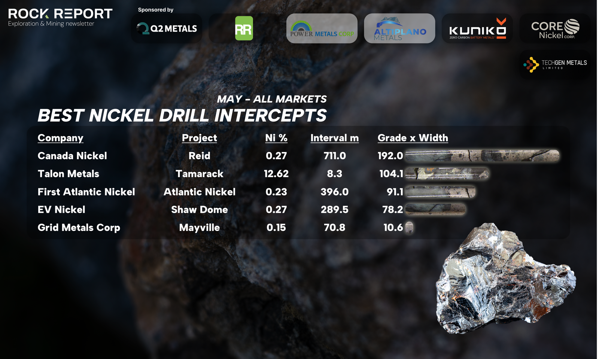Click the 0.23 Ni % value
This screenshot has width=599, height=359.
coord(276,192)
